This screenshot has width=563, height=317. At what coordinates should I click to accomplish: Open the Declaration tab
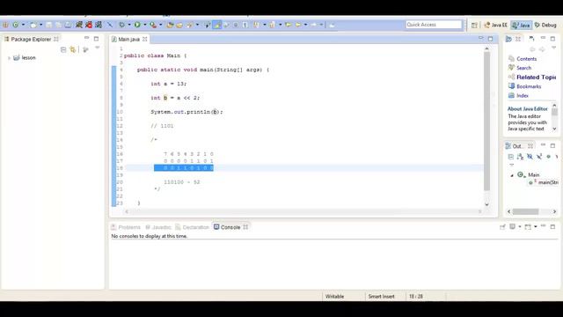(192, 227)
